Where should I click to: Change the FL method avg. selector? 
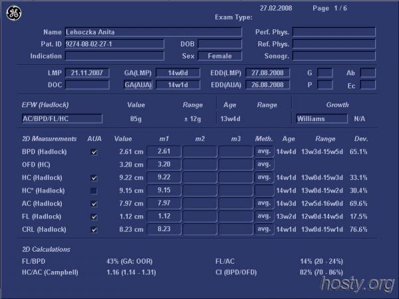[264, 217]
